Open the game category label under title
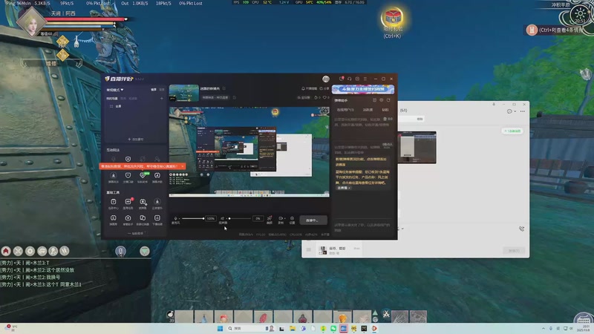 click(215, 98)
